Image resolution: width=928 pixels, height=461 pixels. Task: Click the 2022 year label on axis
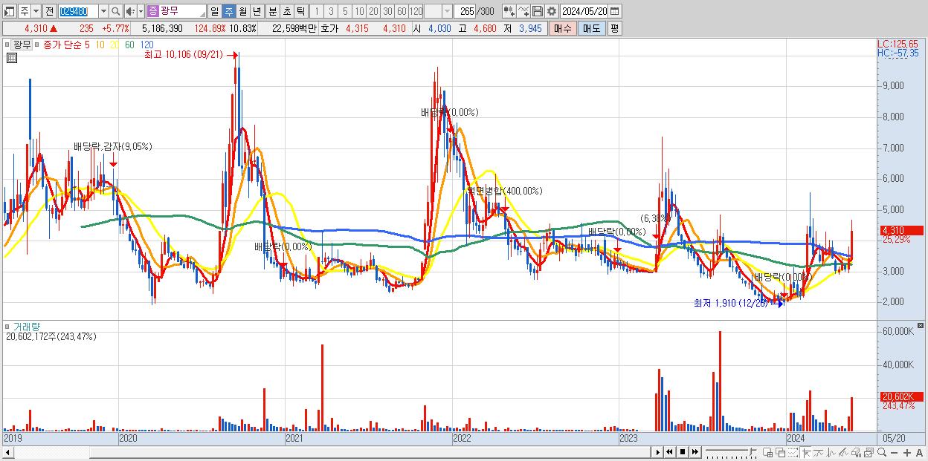[462, 438]
